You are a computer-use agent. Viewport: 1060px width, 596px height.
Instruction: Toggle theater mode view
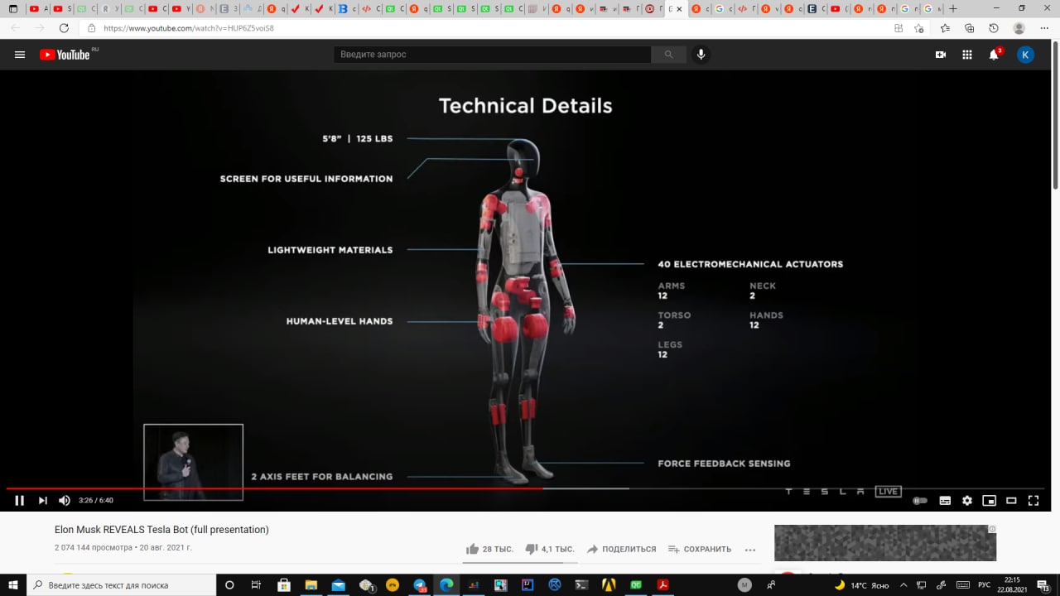(x=1011, y=501)
